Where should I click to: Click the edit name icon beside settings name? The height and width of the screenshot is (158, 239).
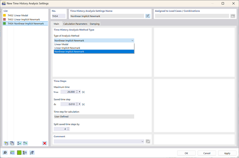pyautogui.click(x=148, y=16)
